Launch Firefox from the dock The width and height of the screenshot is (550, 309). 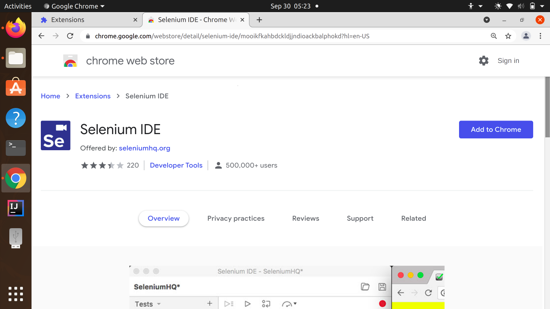point(16,28)
